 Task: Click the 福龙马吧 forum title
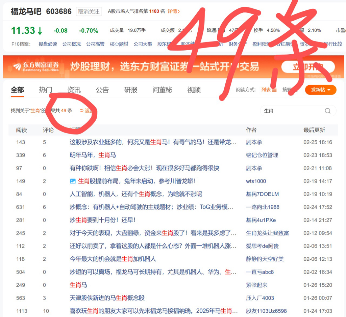(x=26, y=11)
